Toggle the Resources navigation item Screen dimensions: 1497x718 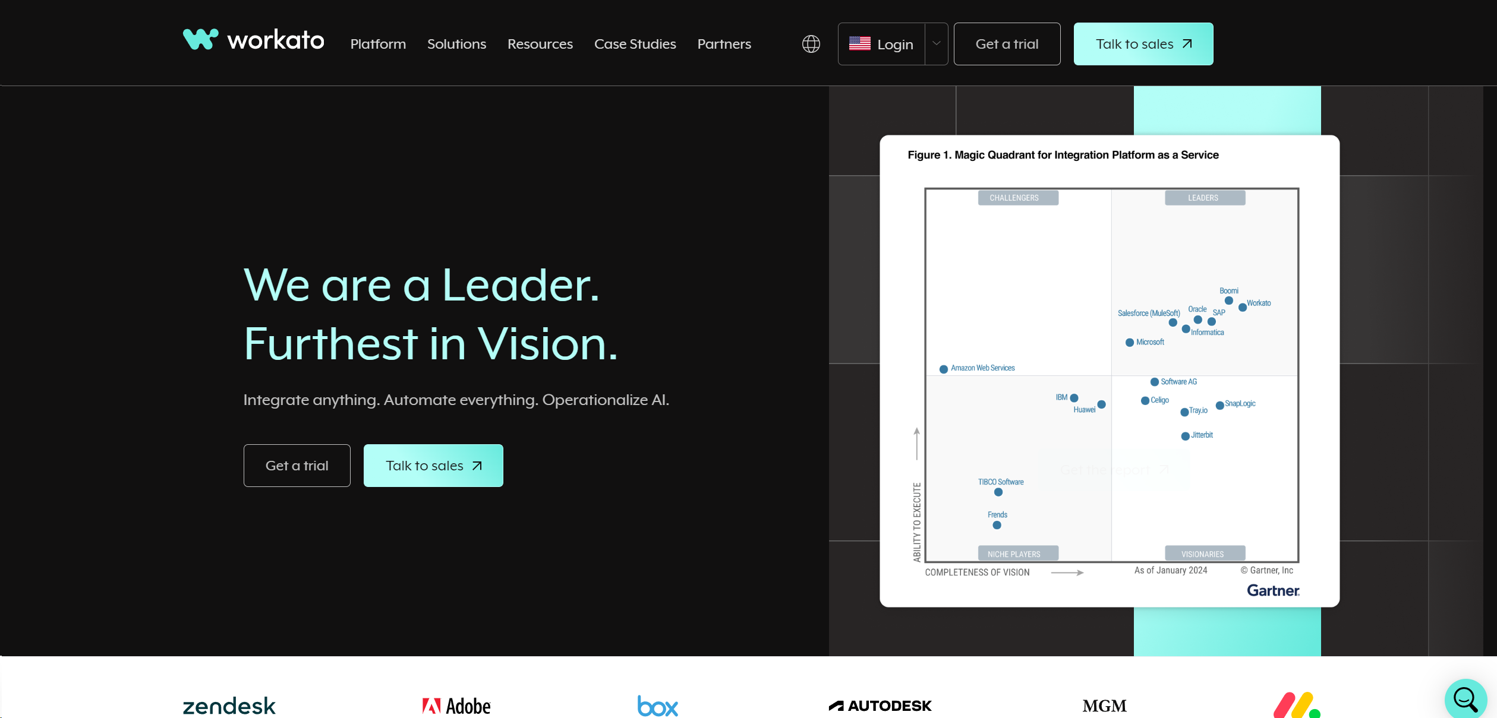point(540,44)
